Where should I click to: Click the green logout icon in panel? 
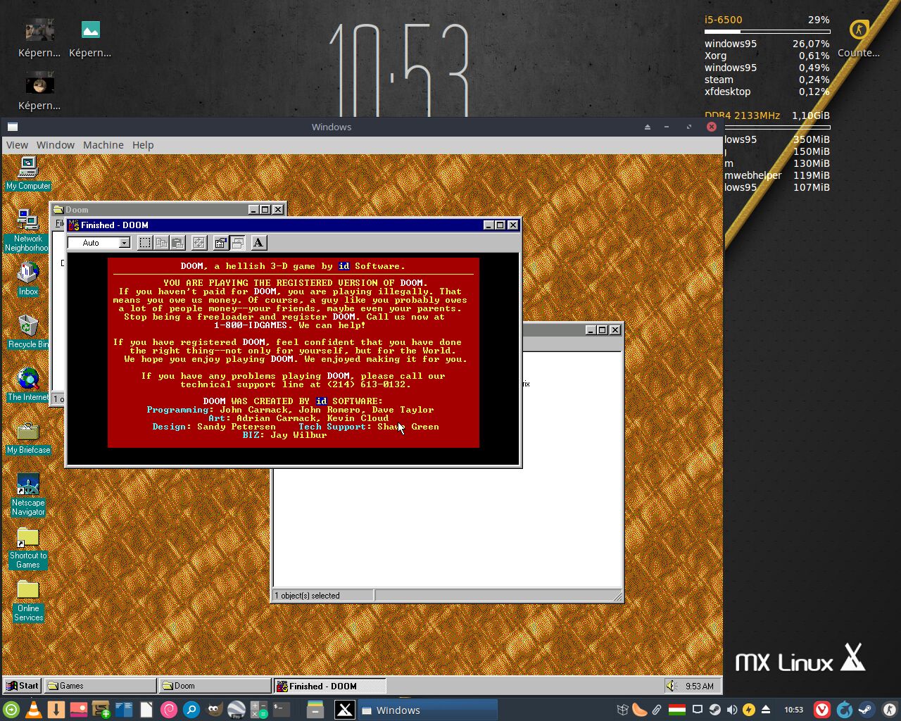pyautogui.click(x=11, y=710)
